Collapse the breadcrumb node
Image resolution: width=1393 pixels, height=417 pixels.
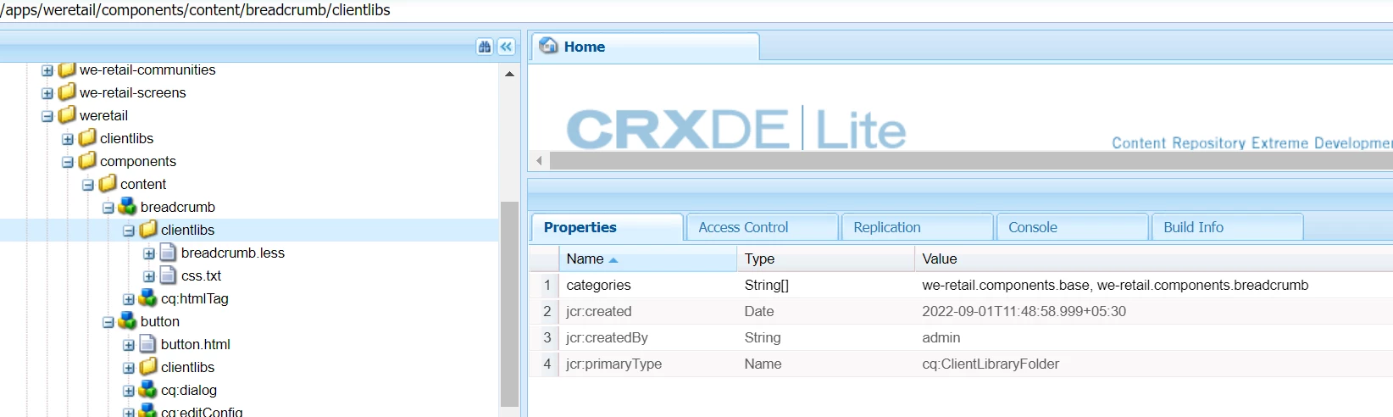point(108,208)
